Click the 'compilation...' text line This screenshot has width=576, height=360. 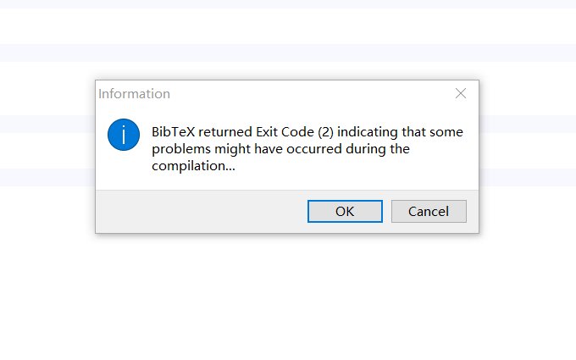pos(193,166)
